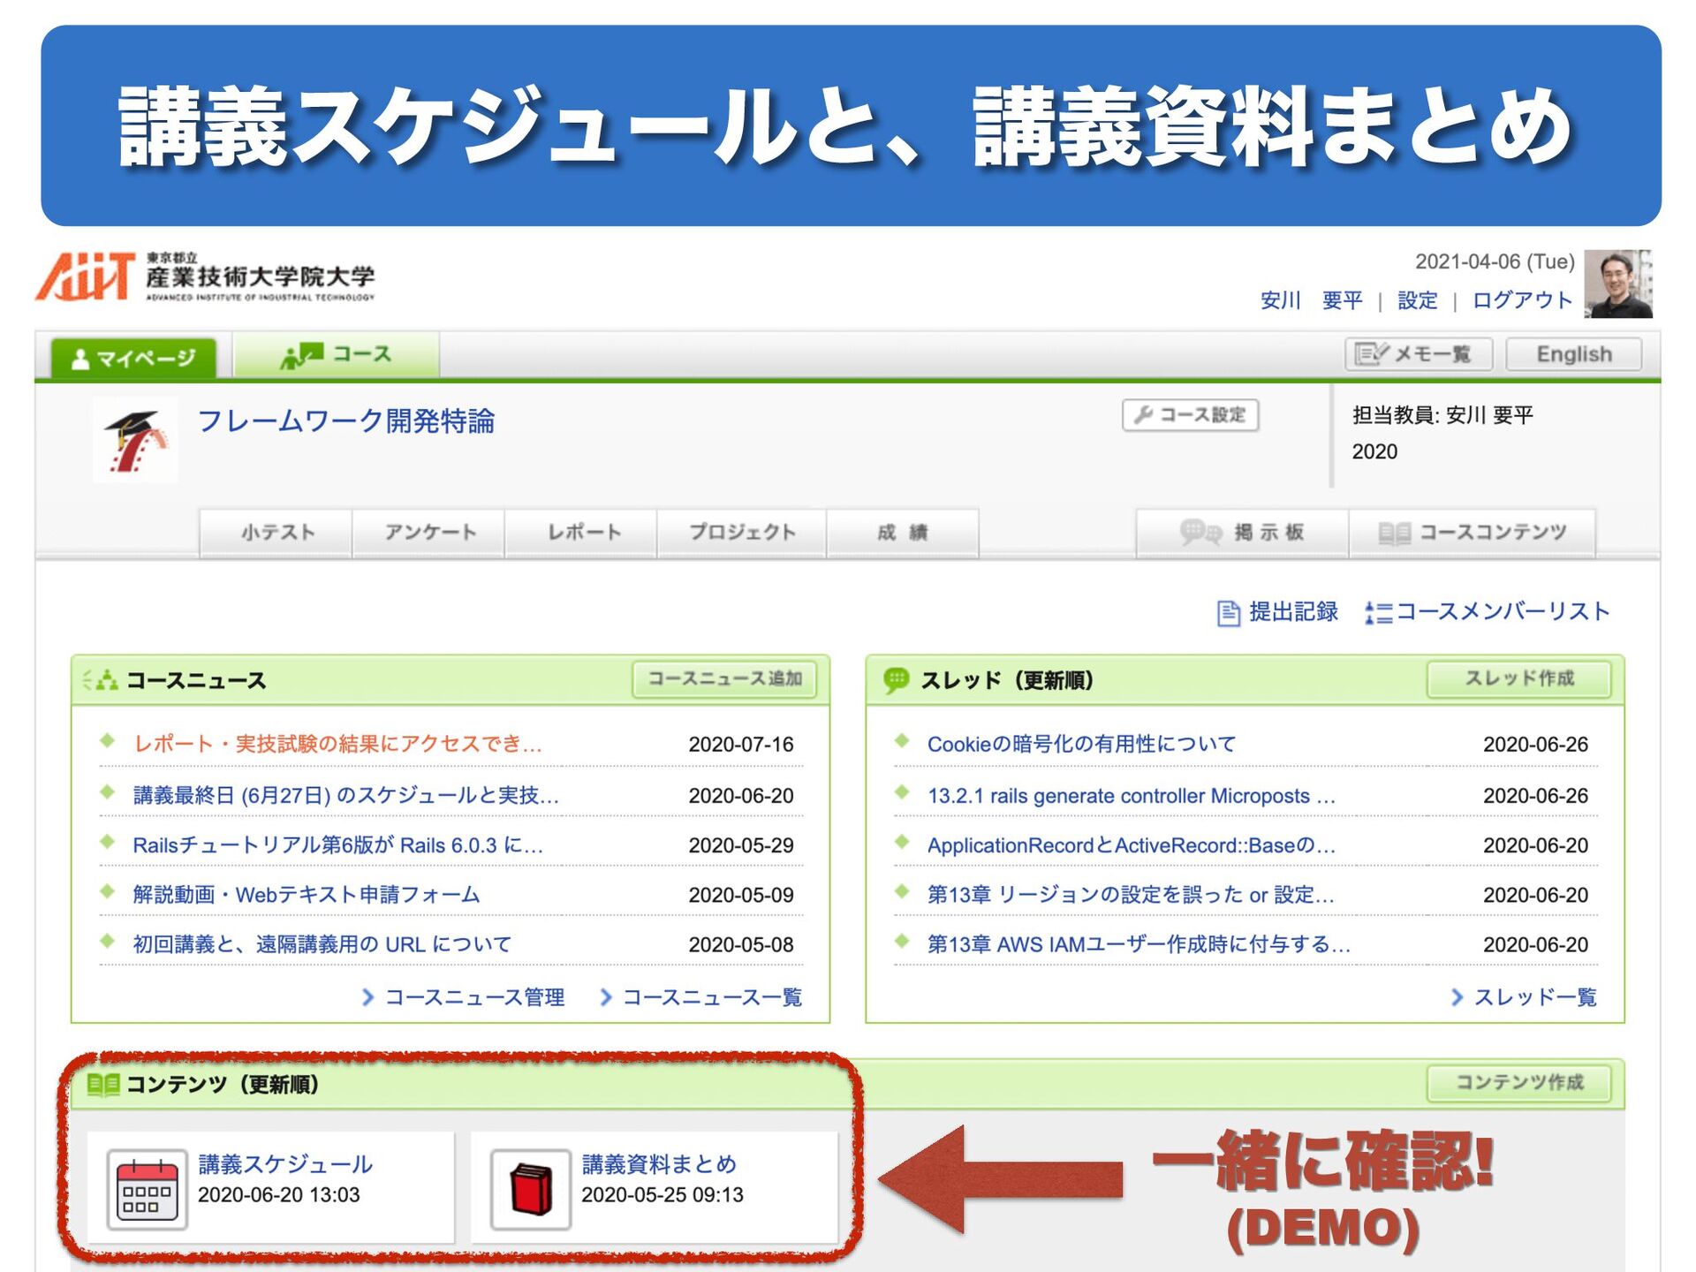Image resolution: width=1696 pixels, height=1272 pixels.
Task: Click the コースメンバーリスト list icon
Action: pyautogui.click(x=1378, y=612)
